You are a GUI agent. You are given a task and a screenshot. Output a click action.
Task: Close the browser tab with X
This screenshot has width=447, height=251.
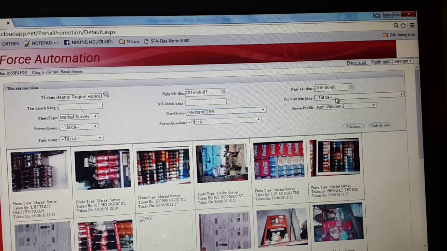8,23
